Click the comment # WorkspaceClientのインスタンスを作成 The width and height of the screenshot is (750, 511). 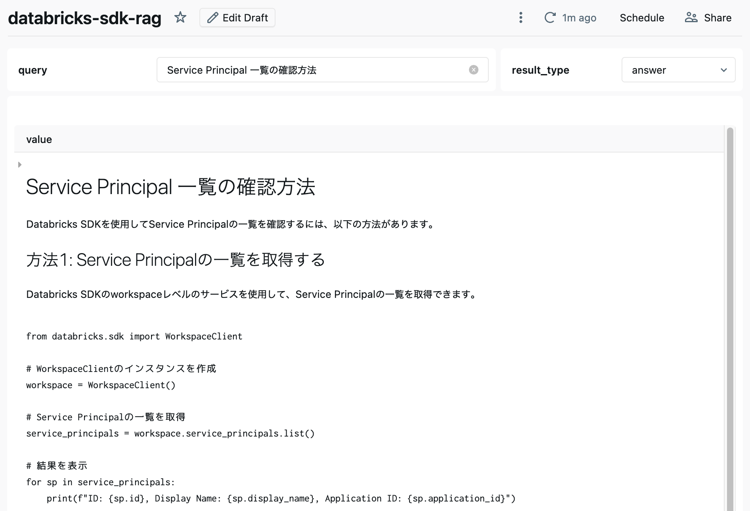click(x=121, y=369)
